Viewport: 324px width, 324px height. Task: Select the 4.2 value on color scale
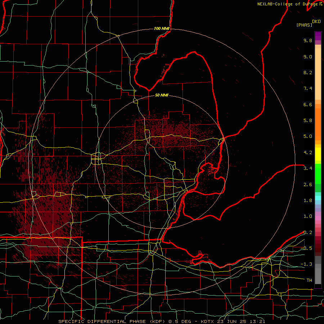(308, 153)
